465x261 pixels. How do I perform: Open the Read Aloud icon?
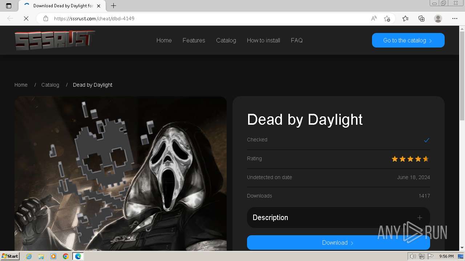[374, 18]
